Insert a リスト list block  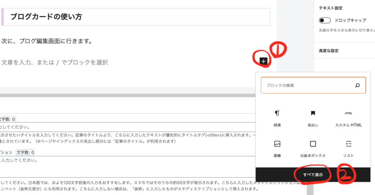pos(348,148)
